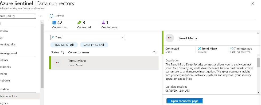Open Analytics in sidebar
261x105 pixels.
coord(4,103)
